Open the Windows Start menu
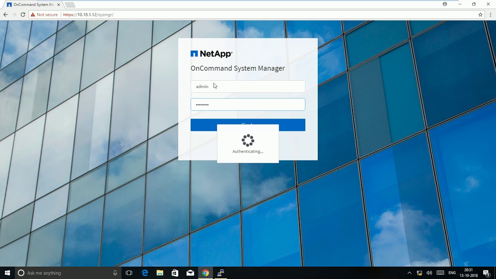Viewport: 496px width, 279px height. [7, 273]
